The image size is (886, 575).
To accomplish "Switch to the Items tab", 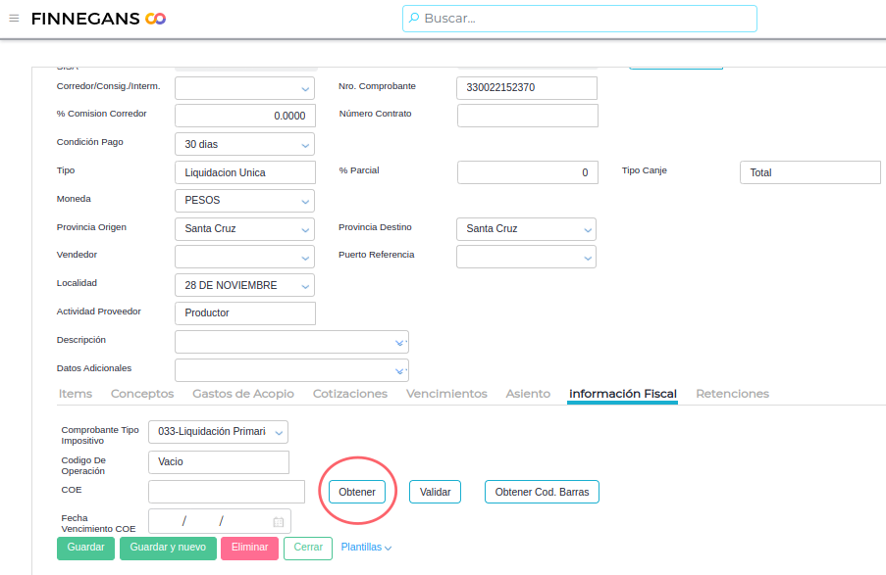I will [x=76, y=394].
